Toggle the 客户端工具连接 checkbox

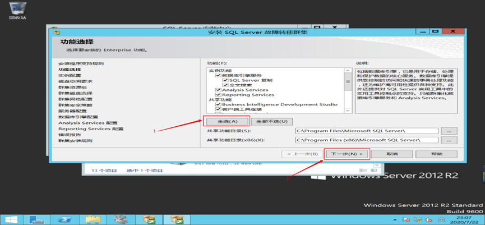point(218,109)
